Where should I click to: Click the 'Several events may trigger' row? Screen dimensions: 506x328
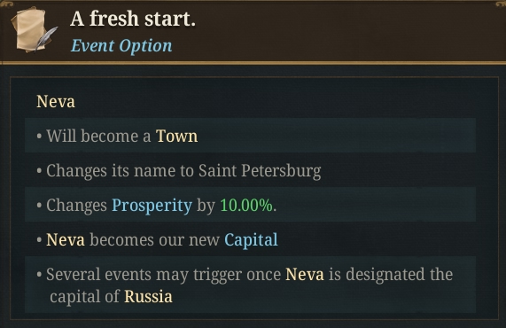[x=250, y=285]
